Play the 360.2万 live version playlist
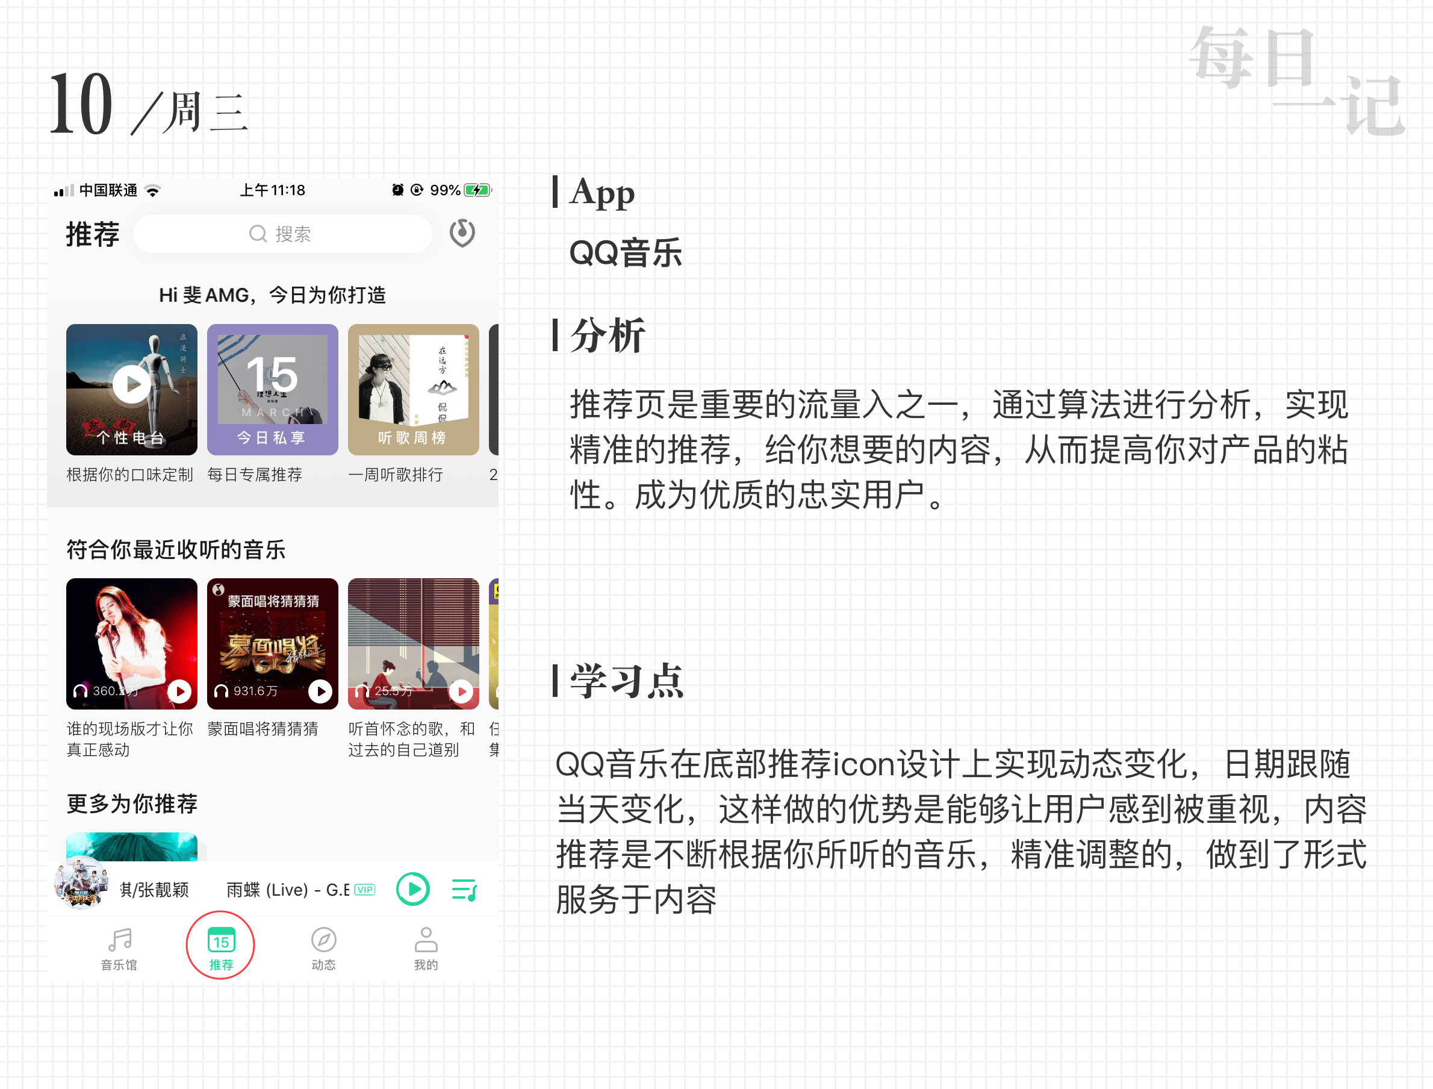1433x1089 pixels. coord(179,691)
